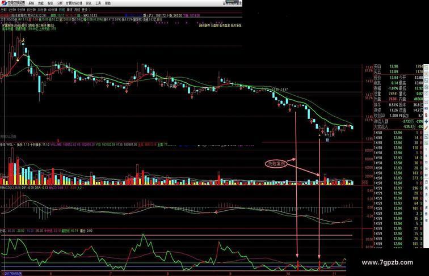
Task: Click the 大盘股 tag above the chart
Action: [214, 25]
